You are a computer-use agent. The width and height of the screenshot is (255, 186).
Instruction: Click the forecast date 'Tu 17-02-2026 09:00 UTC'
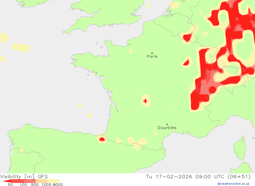[x=185, y=176]
